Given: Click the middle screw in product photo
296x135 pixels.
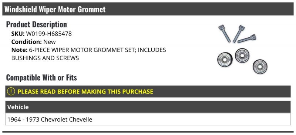Looking at the screenshot, I should pyautogui.click(x=239, y=34).
